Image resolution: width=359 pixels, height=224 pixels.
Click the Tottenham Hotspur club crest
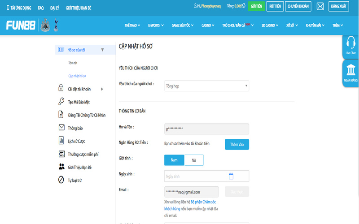point(56,25)
